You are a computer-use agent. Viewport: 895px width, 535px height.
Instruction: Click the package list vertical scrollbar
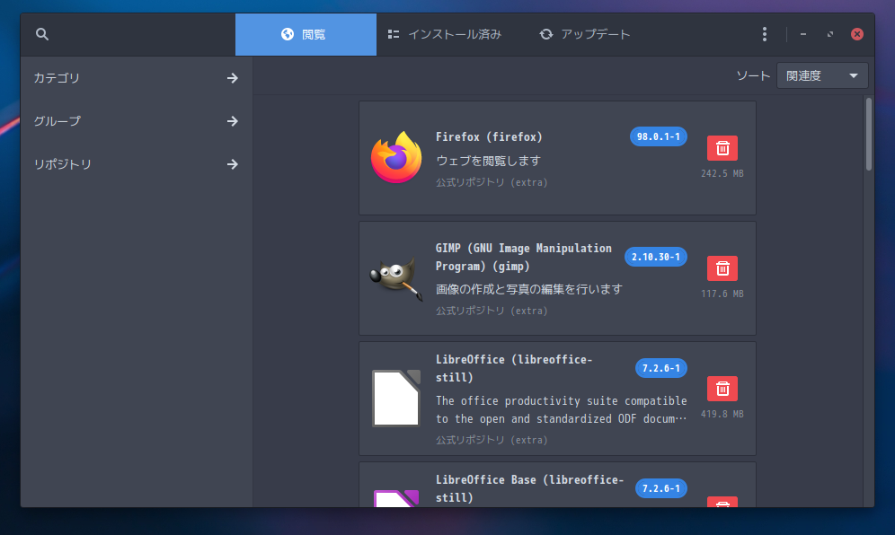point(869,135)
